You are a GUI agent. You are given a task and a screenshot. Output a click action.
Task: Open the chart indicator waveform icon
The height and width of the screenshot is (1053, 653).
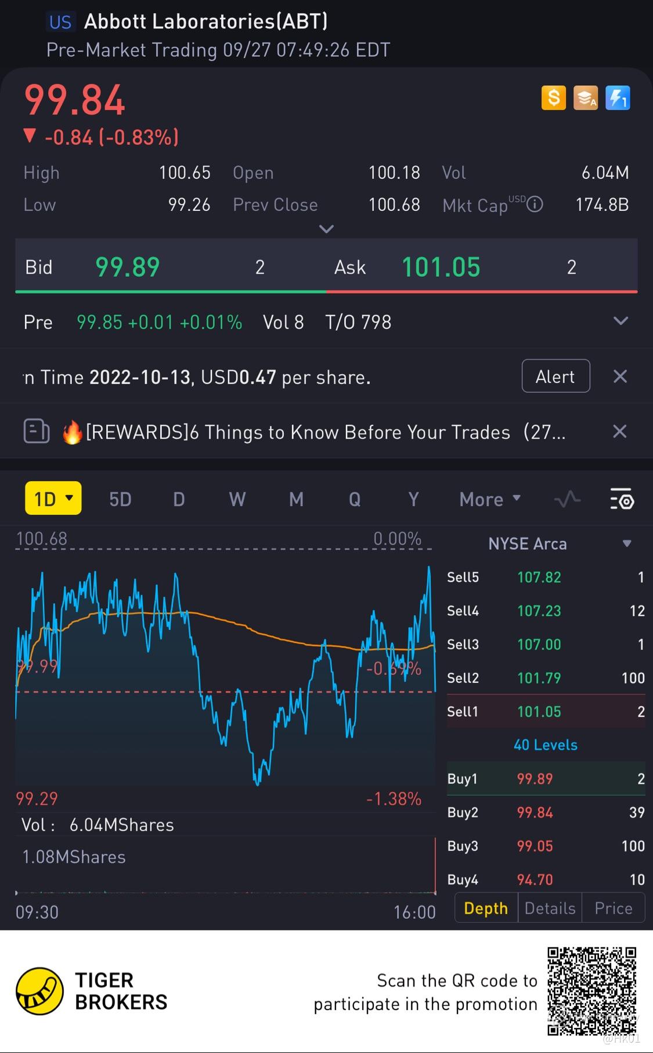pyautogui.click(x=567, y=499)
